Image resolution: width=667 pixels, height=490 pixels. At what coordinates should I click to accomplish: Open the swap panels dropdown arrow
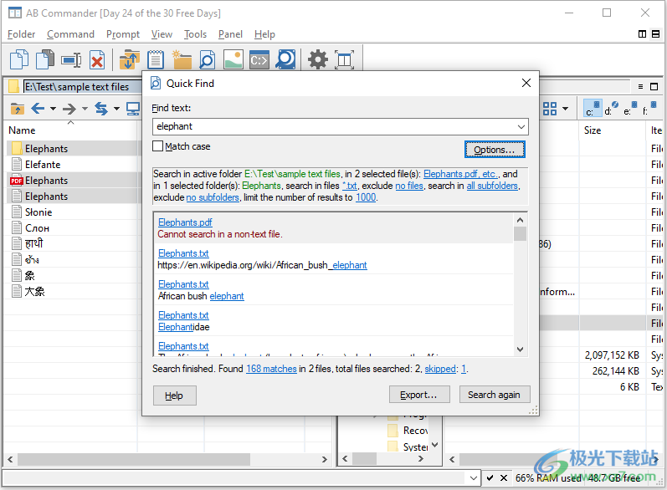coord(116,109)
